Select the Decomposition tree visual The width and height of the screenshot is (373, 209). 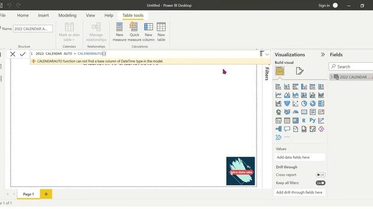(279, 129)
